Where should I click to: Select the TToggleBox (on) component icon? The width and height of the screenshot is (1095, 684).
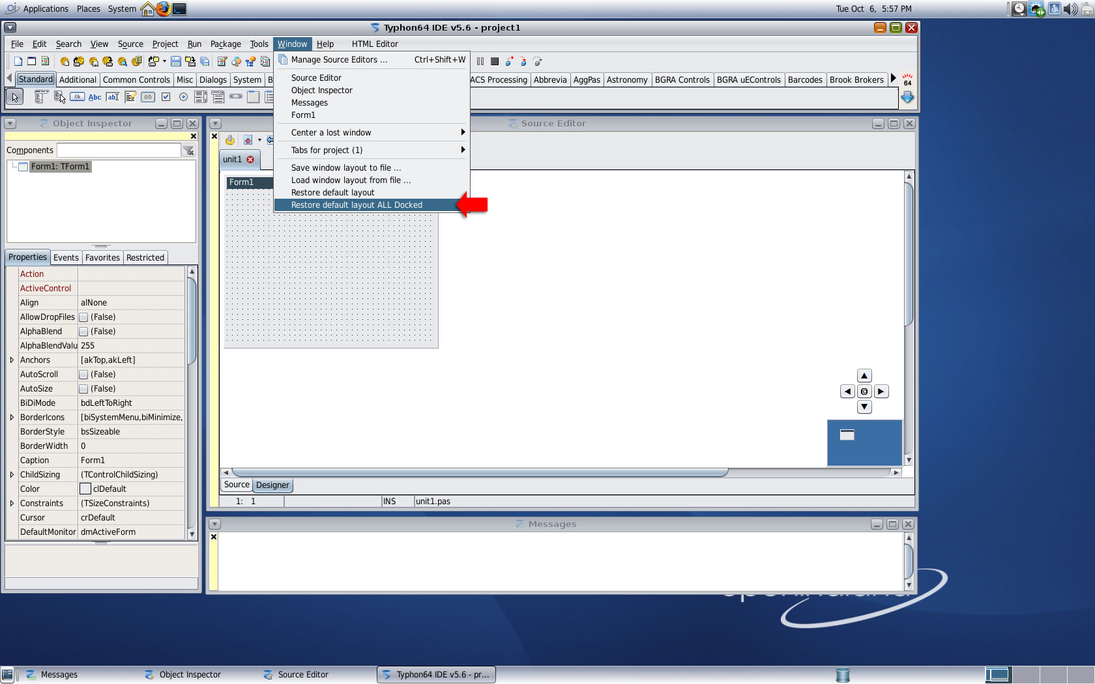(x=148, y=97)
